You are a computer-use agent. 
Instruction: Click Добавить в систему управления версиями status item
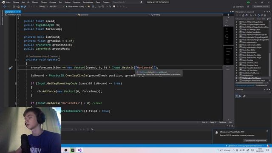click(x=245, y=146)
